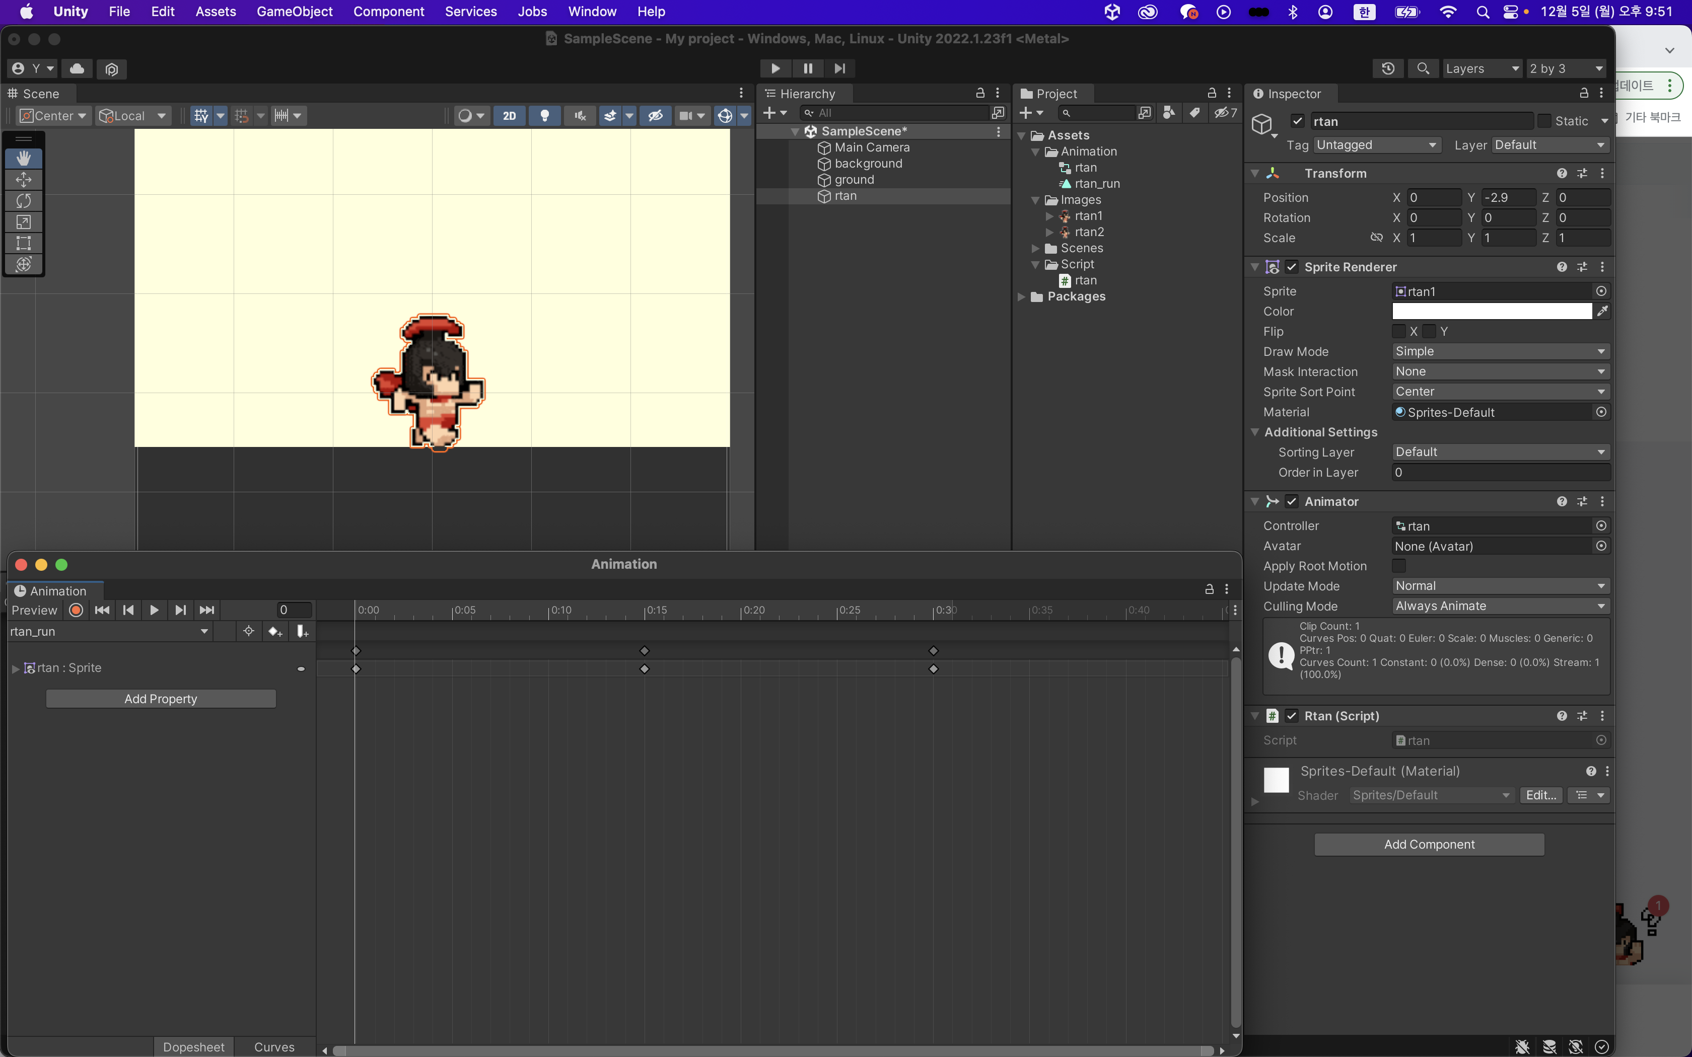Open Animator Update Mode dropdown
This screenshot has width=1692, height=1057.
[x=1501, y=586]
